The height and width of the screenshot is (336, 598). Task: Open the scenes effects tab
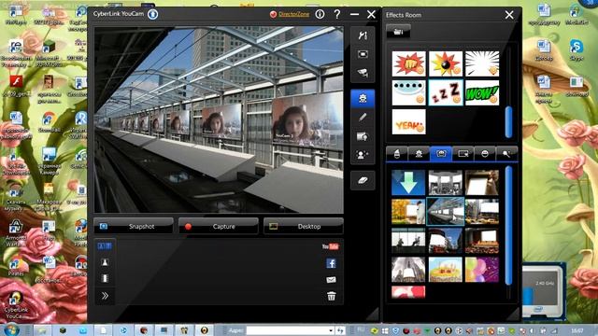click(441, 153)
